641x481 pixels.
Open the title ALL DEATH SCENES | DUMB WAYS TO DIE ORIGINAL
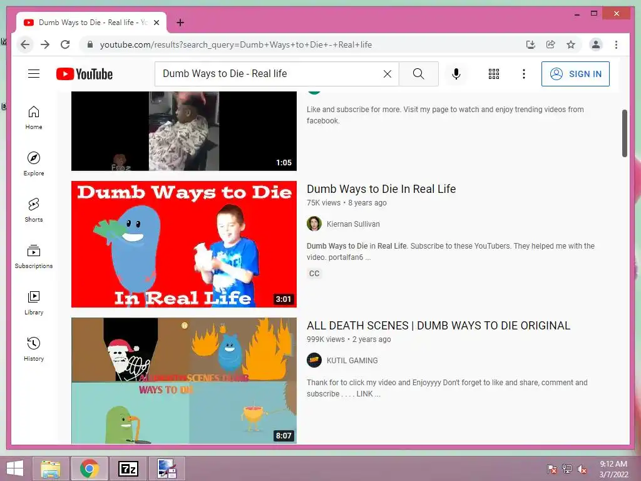(438, 326)
